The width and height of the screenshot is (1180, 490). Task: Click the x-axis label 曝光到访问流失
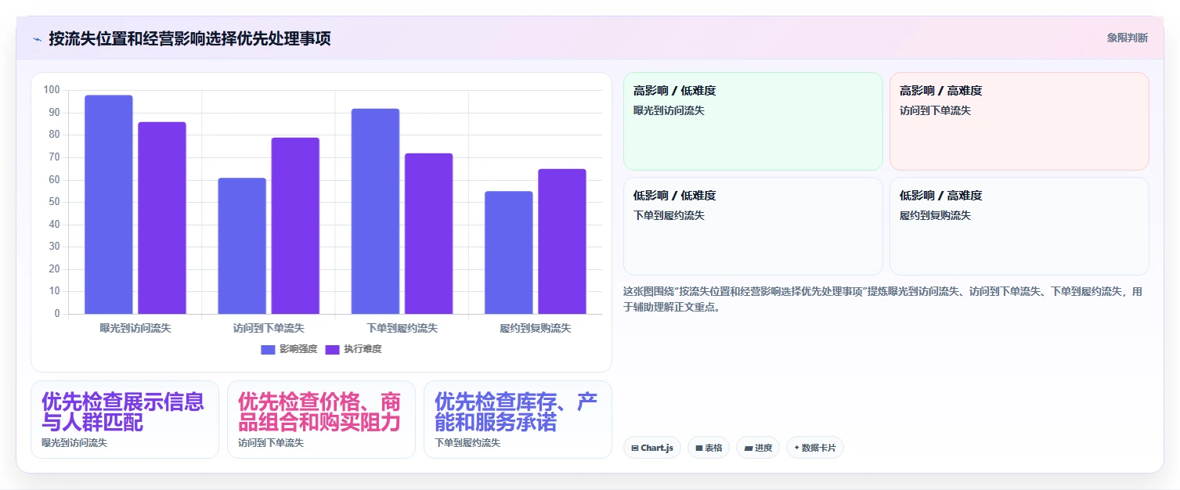click(x=135, y=328)
